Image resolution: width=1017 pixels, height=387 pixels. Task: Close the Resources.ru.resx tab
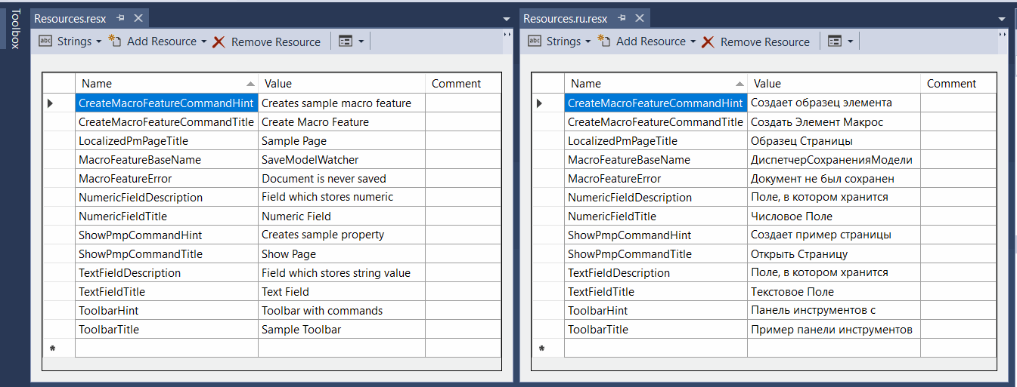point(639,18)
